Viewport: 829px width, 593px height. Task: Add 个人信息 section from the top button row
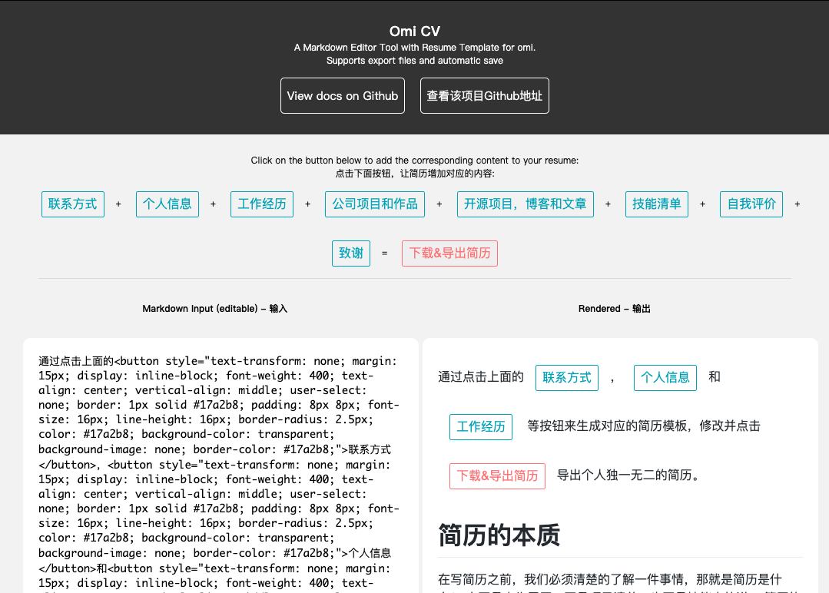tap(167, 204)
